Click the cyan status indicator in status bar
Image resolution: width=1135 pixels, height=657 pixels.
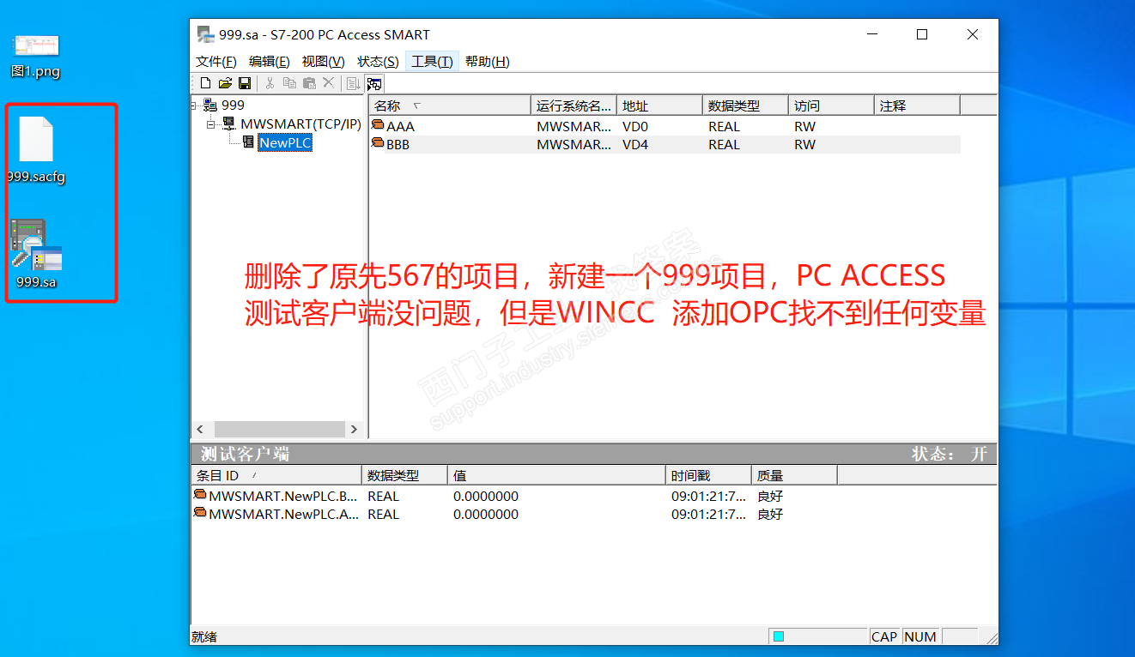click(x=779, y=636)
